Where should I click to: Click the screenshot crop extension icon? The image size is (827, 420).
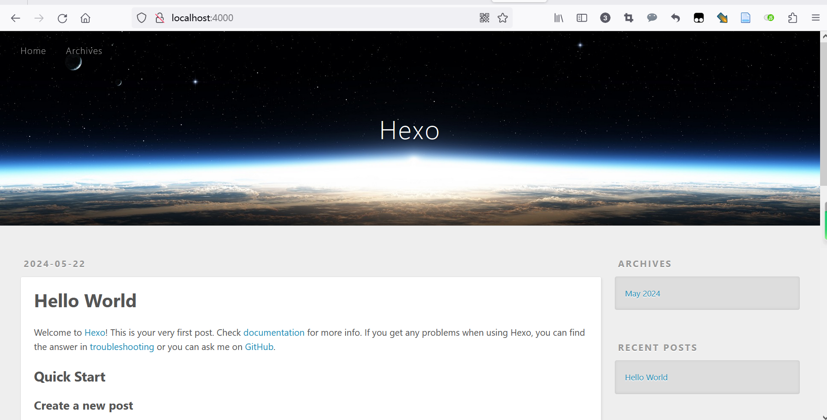click(x=629, y=18)
